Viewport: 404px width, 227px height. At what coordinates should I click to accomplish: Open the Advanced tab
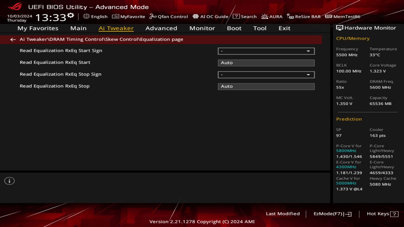[x=161, y=28]
